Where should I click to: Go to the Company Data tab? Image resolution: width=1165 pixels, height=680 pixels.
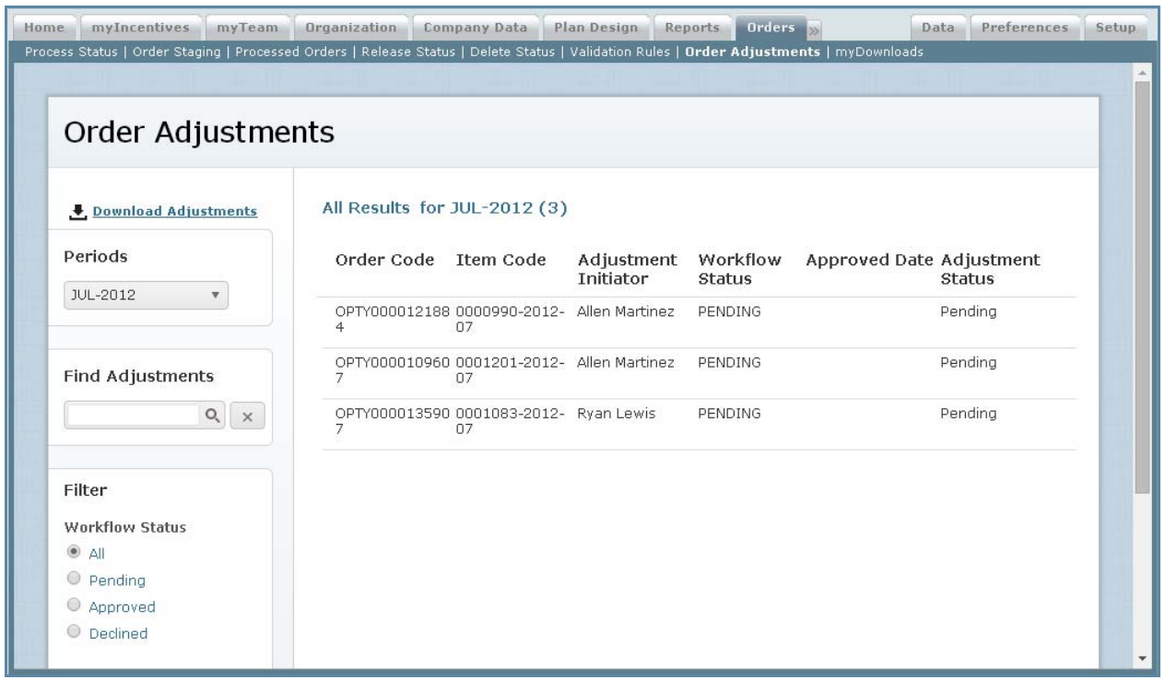(x=476, y=27)
